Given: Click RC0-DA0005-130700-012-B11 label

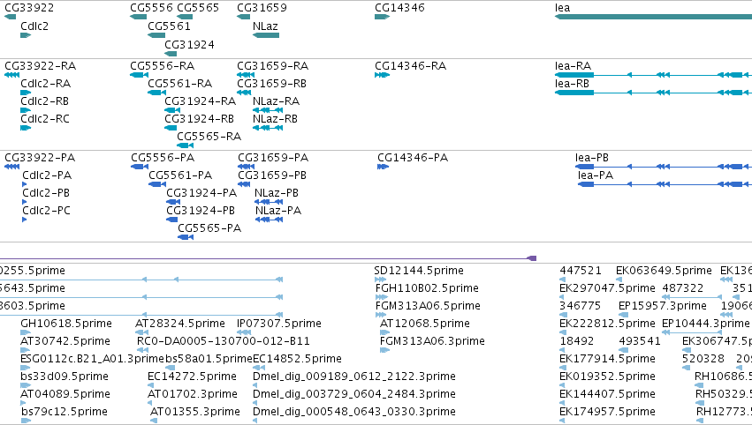Looking at the screenshot, I should (224, 342).
